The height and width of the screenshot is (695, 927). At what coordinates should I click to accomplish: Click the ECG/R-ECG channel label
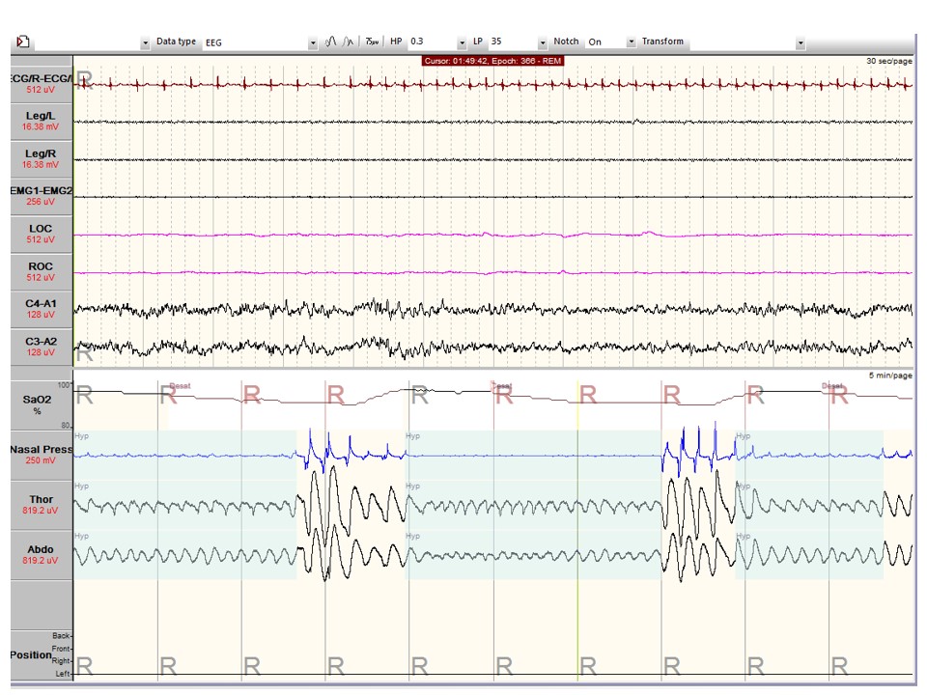tap(39, 78)
